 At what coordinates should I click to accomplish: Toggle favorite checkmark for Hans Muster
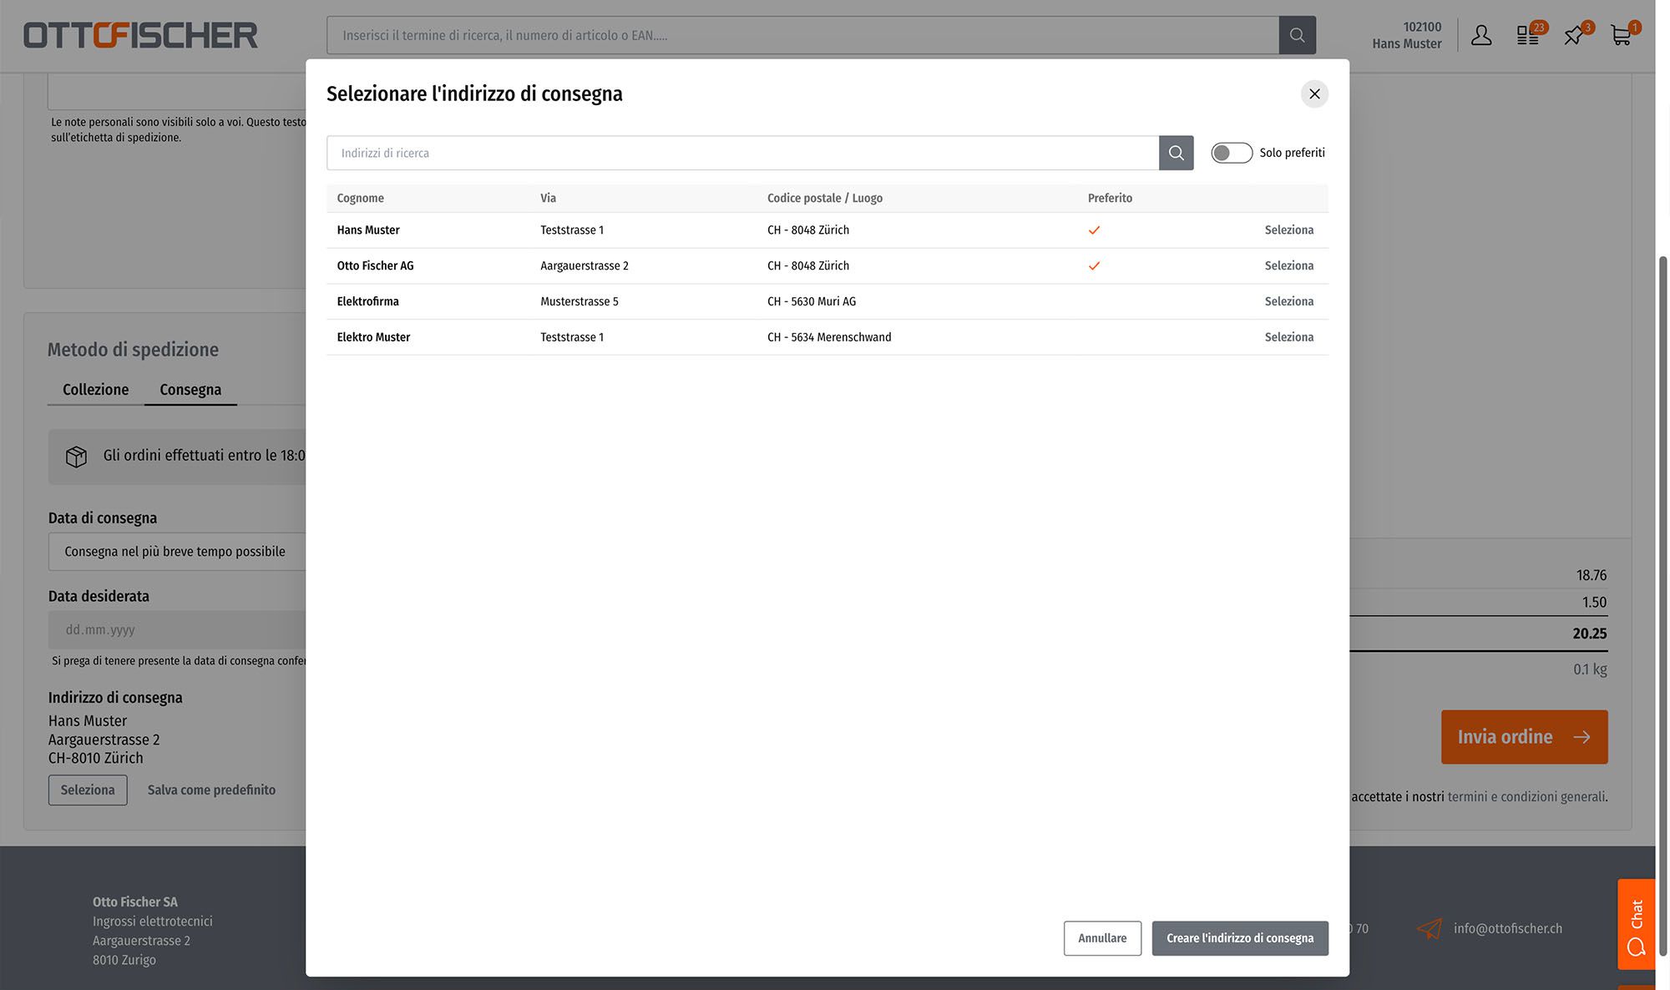(1094, 230)
